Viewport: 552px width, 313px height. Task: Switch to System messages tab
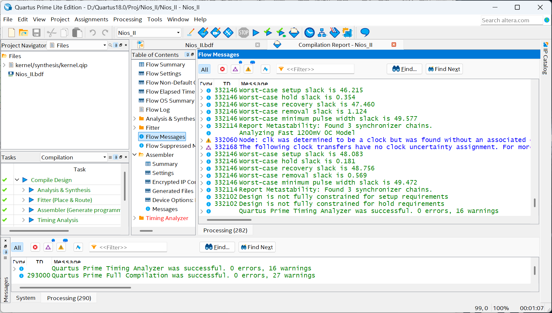tap(26, 298)
